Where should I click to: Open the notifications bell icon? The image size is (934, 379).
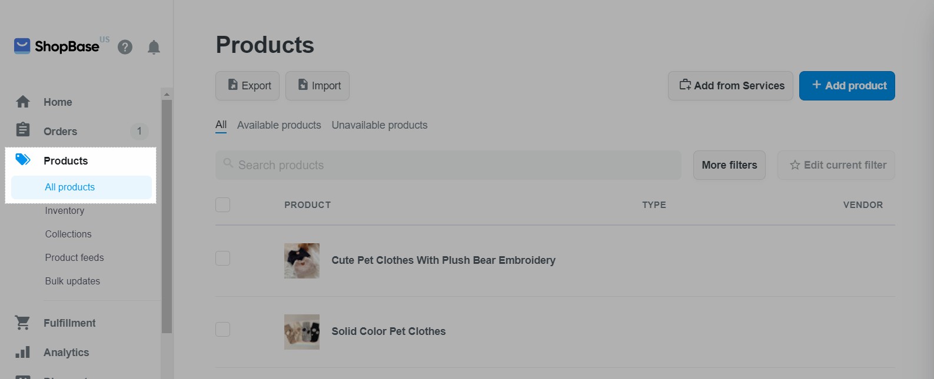(154, 47)
